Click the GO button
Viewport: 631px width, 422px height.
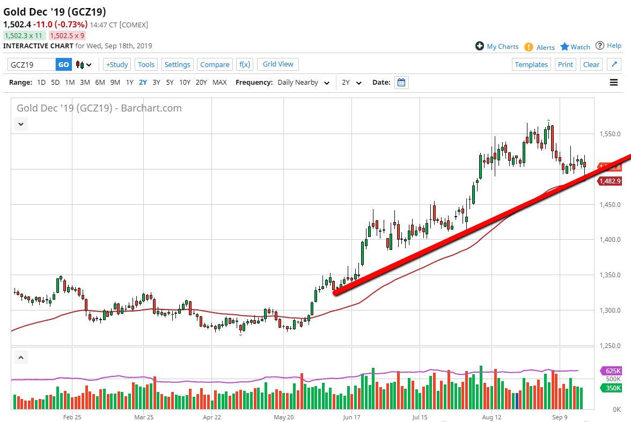click(x=63, y=64)
